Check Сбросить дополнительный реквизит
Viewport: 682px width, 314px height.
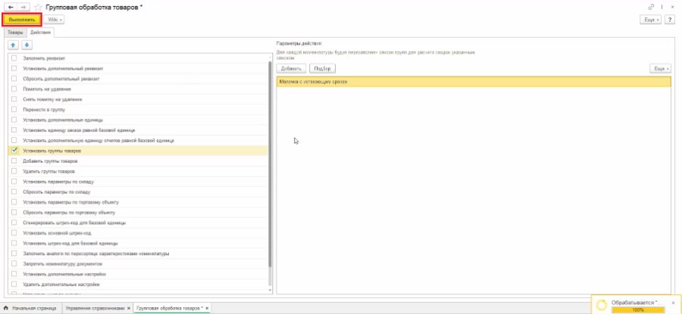tap(15, 79)
